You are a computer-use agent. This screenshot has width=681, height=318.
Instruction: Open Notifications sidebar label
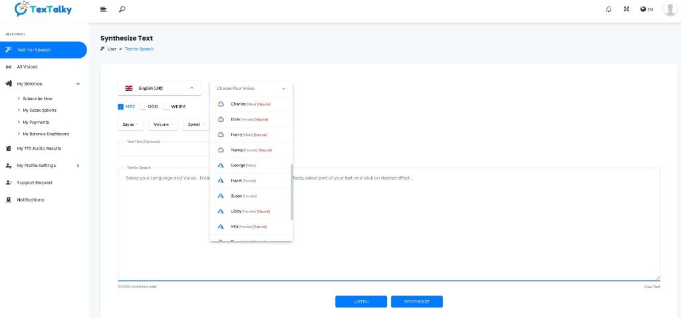31,200
